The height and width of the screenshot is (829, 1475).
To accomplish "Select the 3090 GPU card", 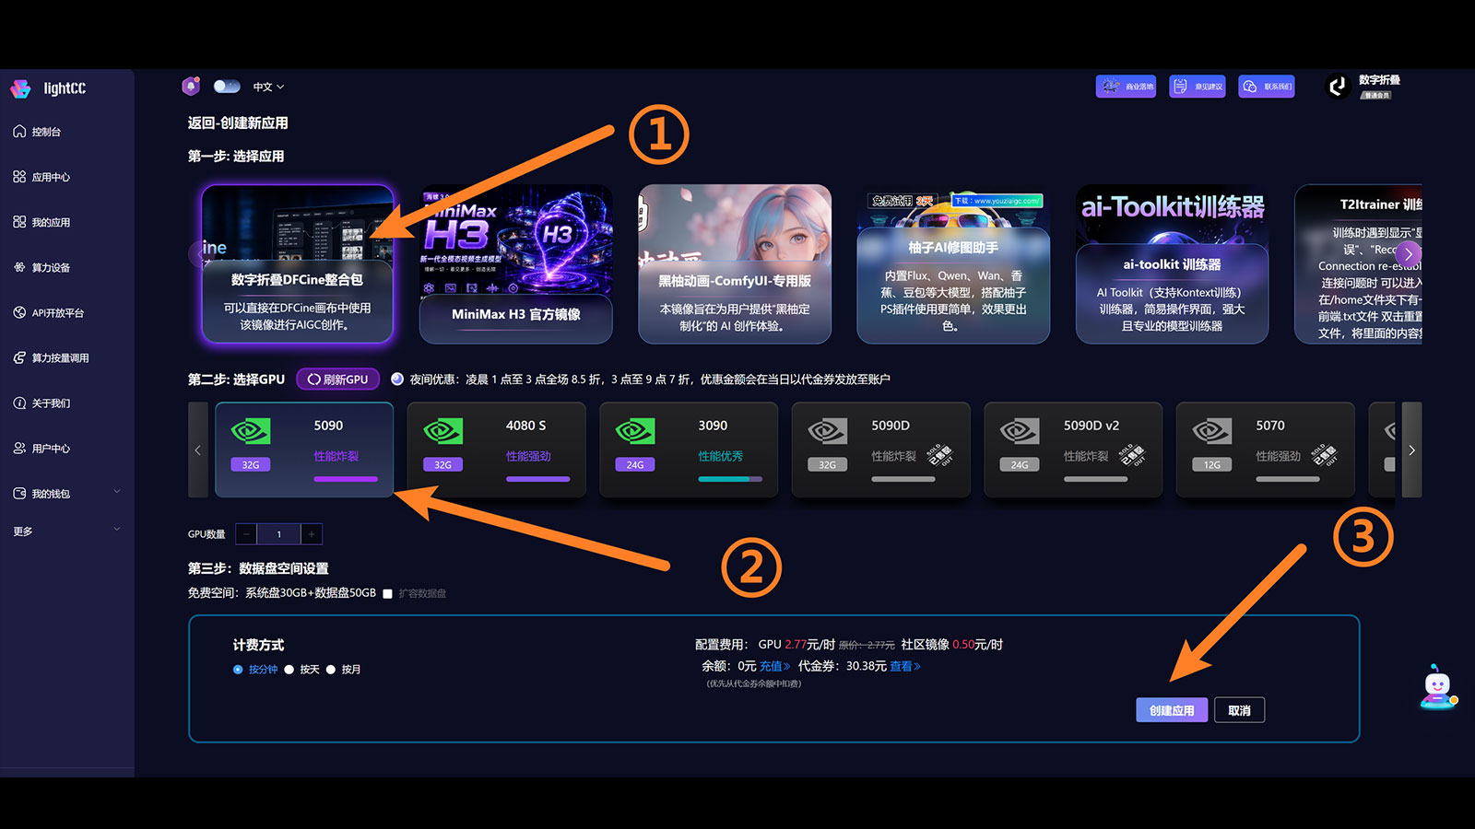I will (x=689, y=450).
